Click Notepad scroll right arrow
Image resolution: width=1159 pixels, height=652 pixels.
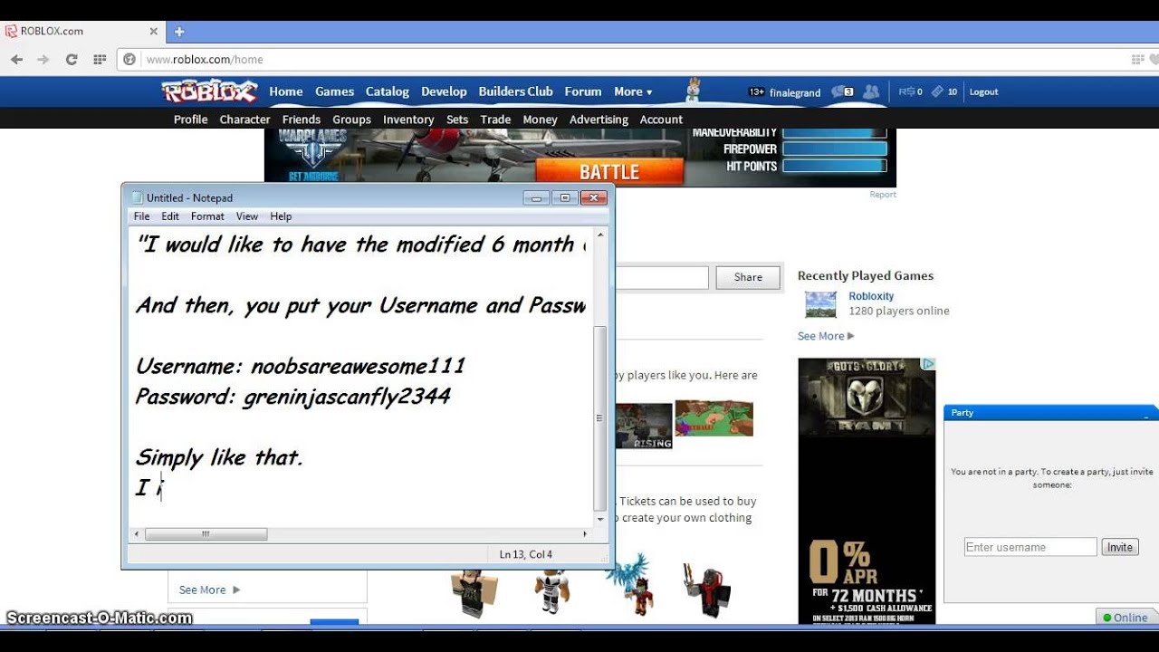click(x=585, y=534)
